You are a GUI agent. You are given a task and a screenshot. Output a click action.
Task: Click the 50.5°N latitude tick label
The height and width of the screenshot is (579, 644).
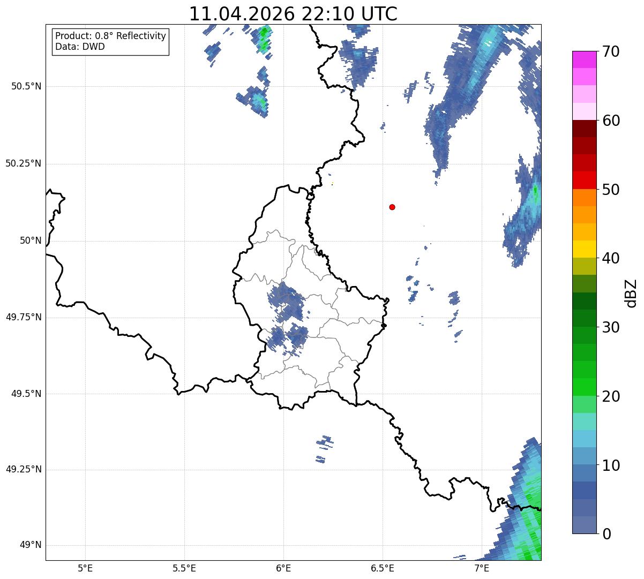click(26, 86)
